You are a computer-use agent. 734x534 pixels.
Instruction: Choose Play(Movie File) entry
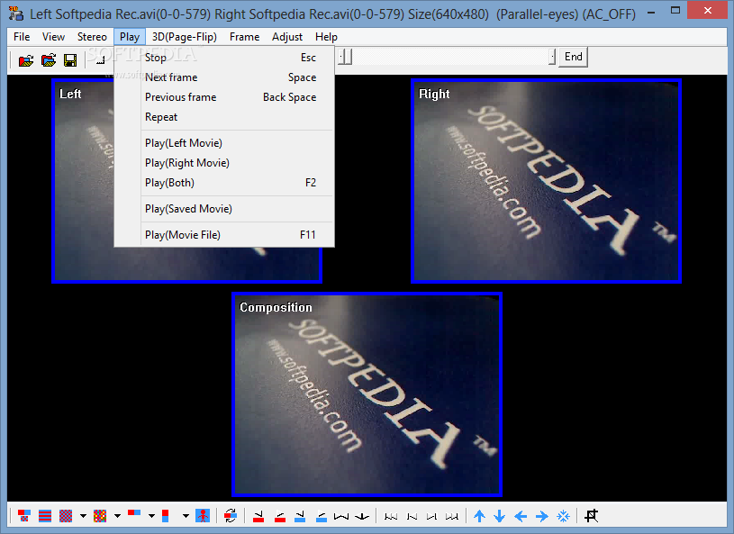point(224,235)
